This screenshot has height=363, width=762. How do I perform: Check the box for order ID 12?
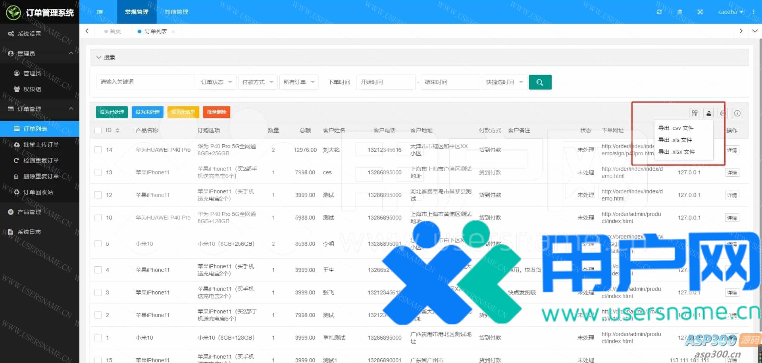click(98, 195)
